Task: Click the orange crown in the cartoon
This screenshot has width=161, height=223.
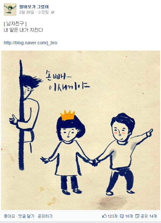Action: coord(68,115)
